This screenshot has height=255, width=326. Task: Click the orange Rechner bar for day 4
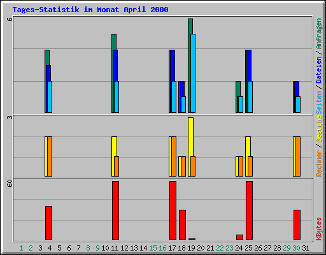pos(50,157)
